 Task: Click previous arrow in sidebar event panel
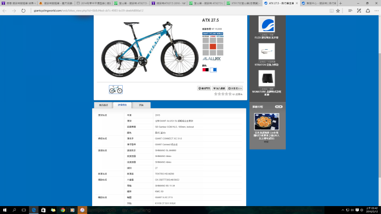coord(277,107)
